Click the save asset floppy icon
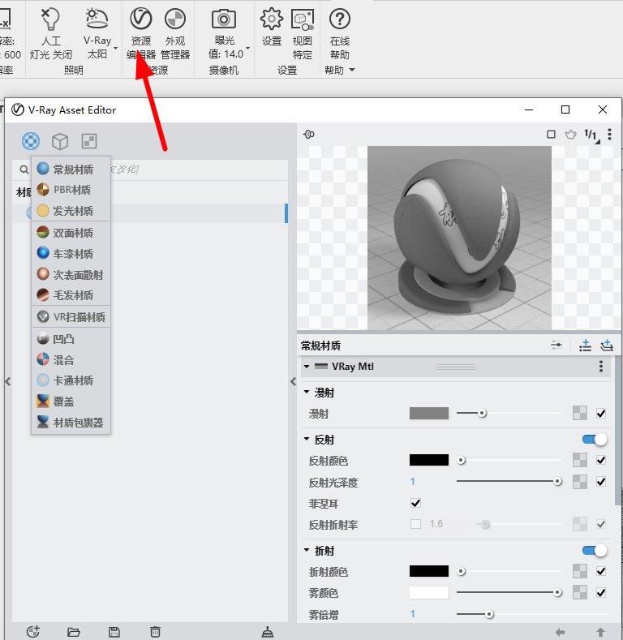This screenshot has width=623, height=640. 114,632
